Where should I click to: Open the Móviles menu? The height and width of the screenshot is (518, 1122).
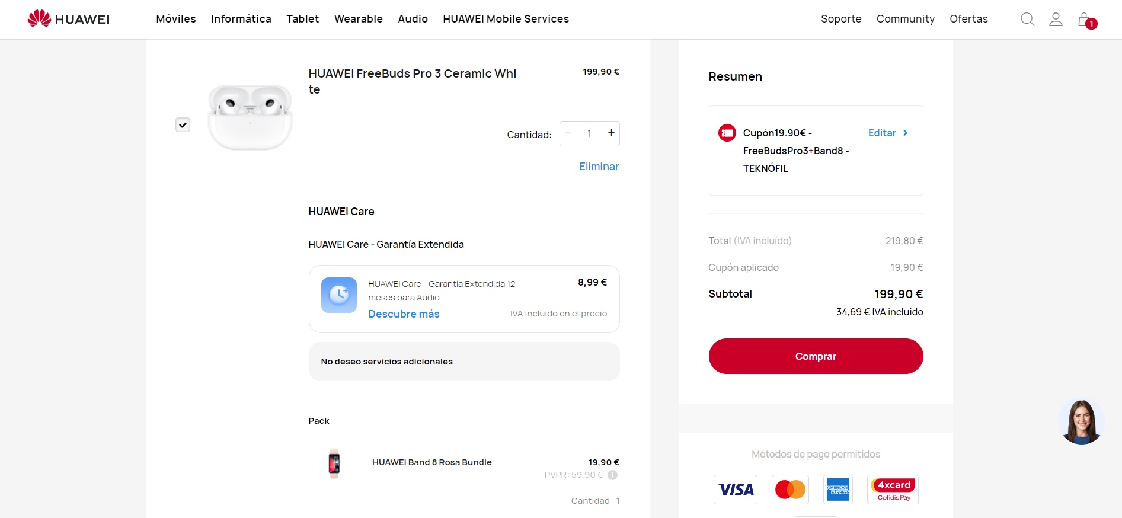[176, 19]
